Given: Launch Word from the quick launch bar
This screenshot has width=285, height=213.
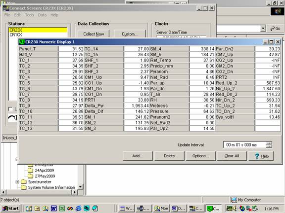Looking at the screenshot, I should [x=53, y=209].
